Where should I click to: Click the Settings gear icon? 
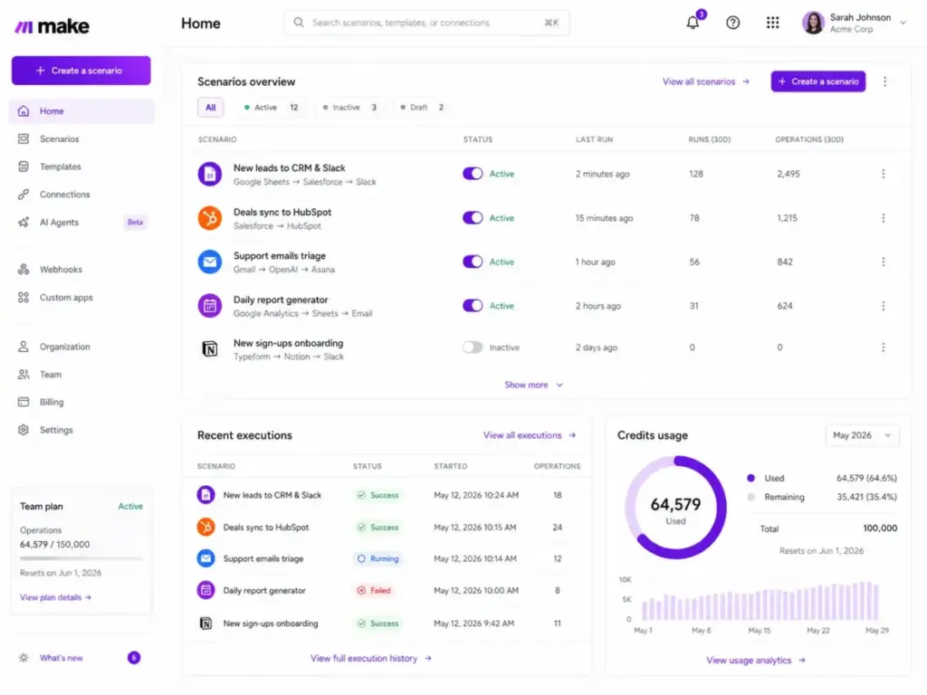point(24,430)
